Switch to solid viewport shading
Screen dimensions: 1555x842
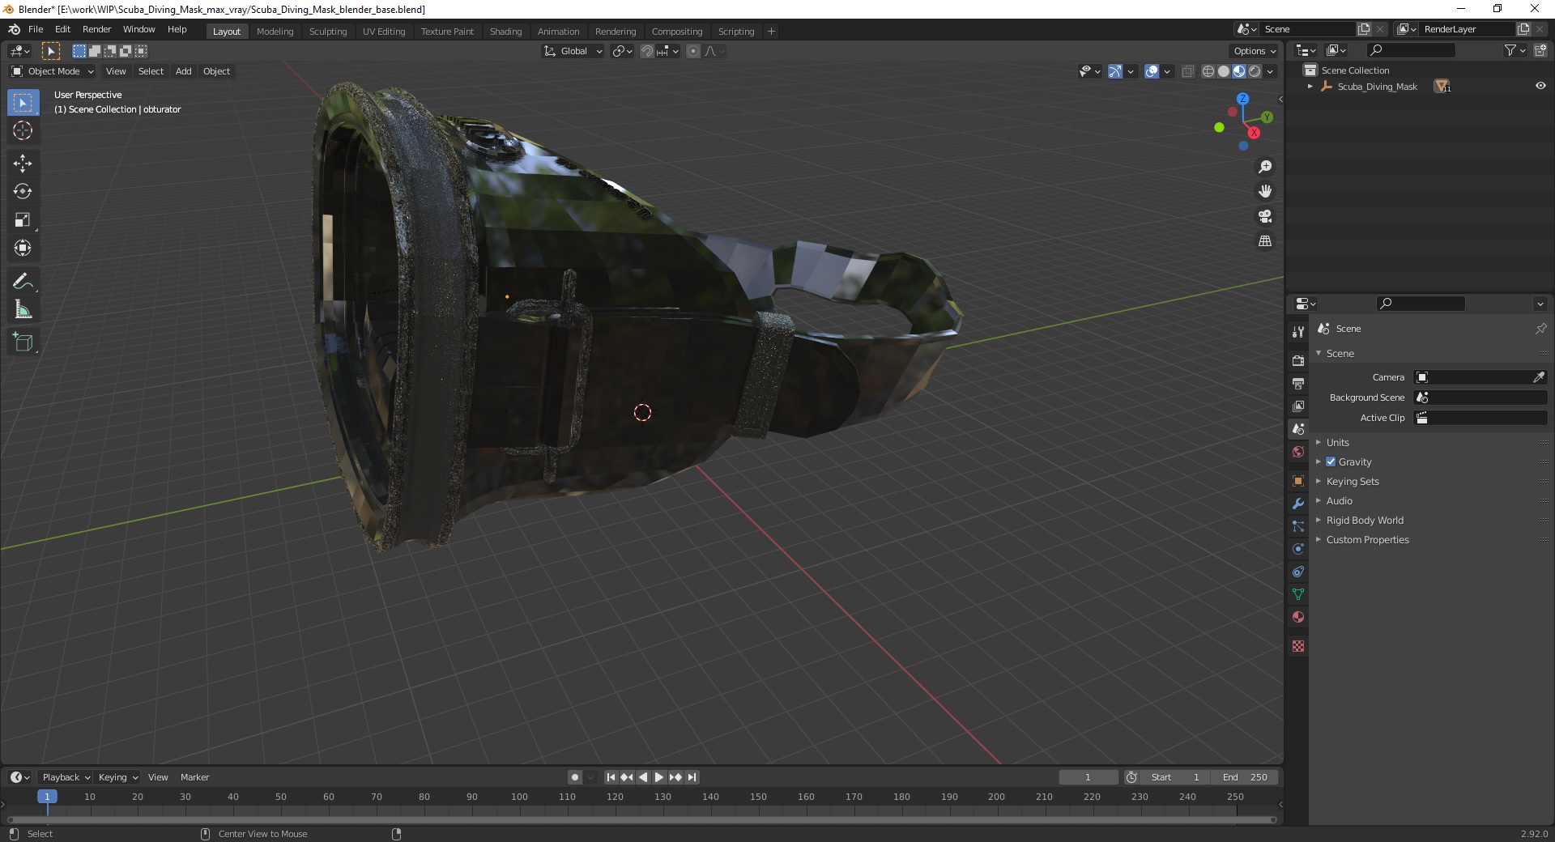pos(1224,71)
